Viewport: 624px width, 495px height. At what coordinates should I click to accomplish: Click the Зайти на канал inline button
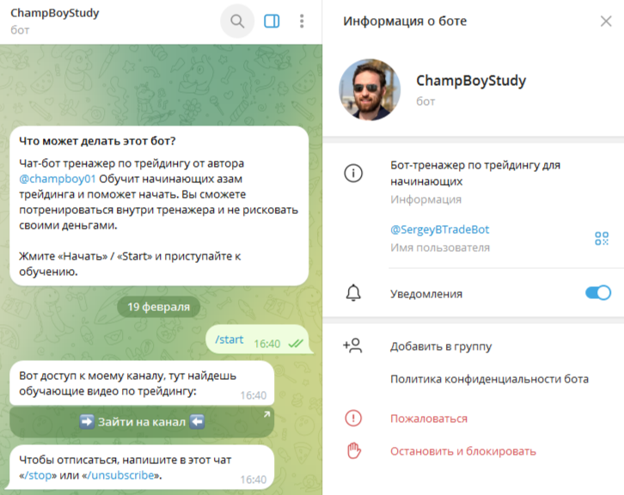(x=142, y=422)
